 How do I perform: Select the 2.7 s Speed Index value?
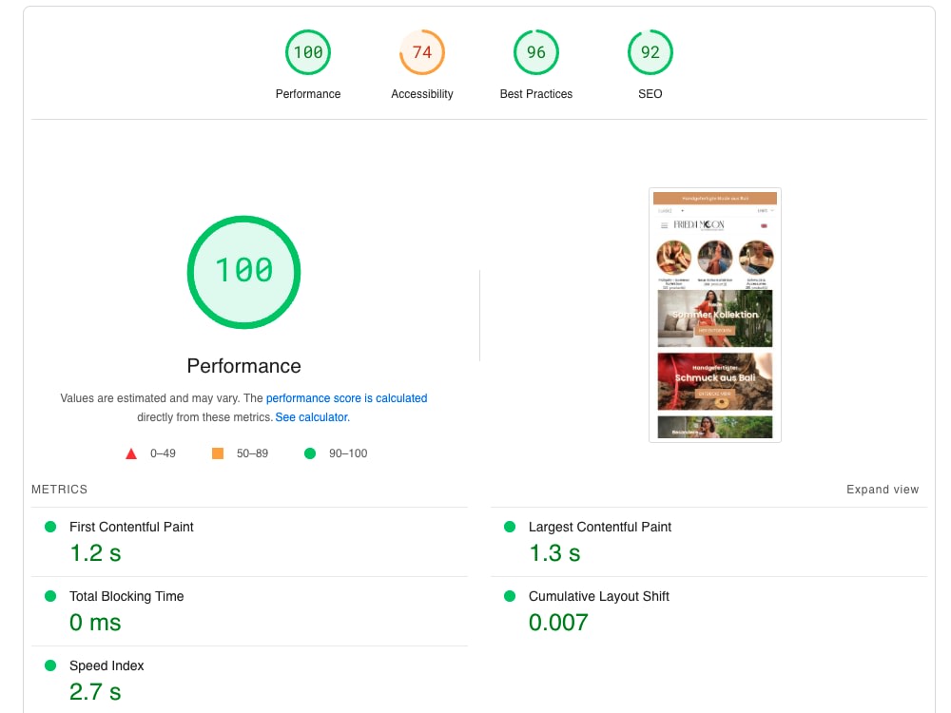click(x=95, y=692)
